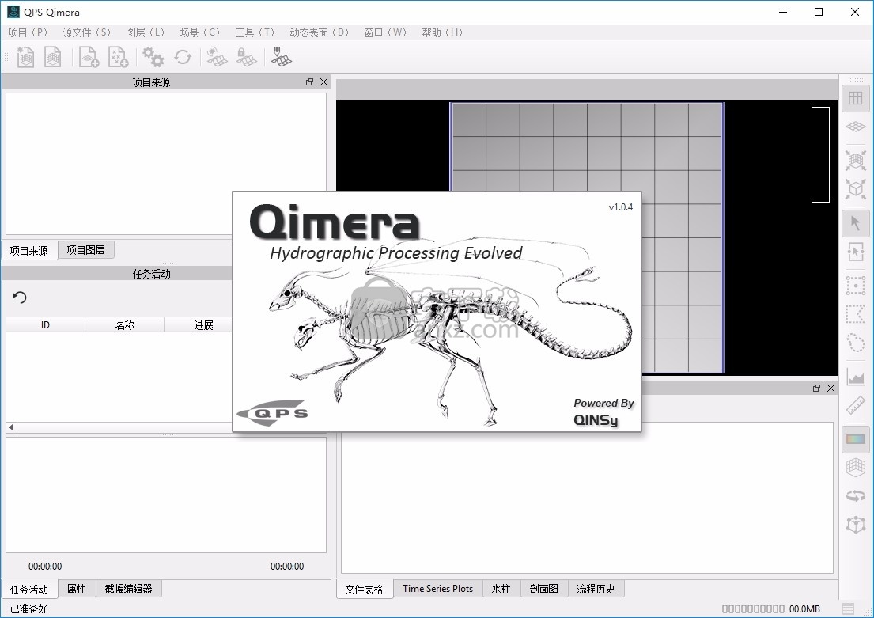Click the v1.0.4 version label
874x618 pixels.
coord(620,207)
